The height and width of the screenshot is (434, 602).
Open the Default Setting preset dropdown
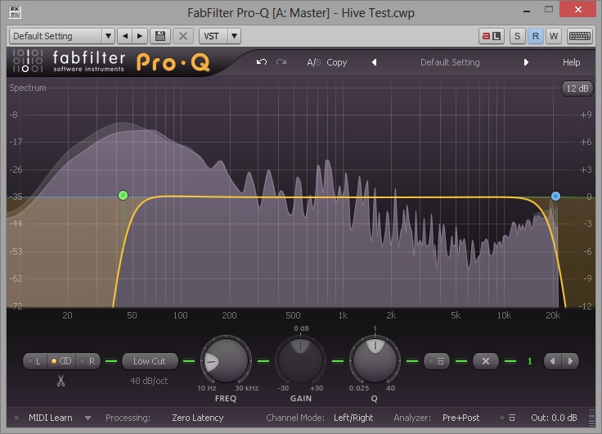pyautogui.click(x=62, y=36)
